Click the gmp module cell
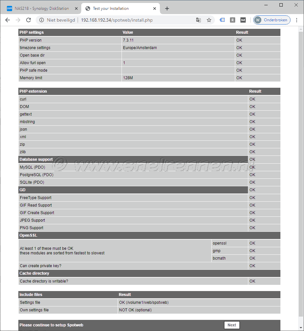Screen dimensions: 304x331 230,251
